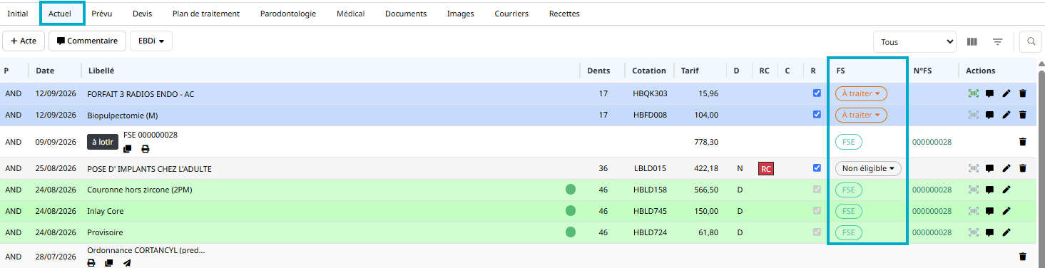Toggle the R checkbox on Biopulpectomie row
This screenshot has width=1045, height=268.
(817, 114)
